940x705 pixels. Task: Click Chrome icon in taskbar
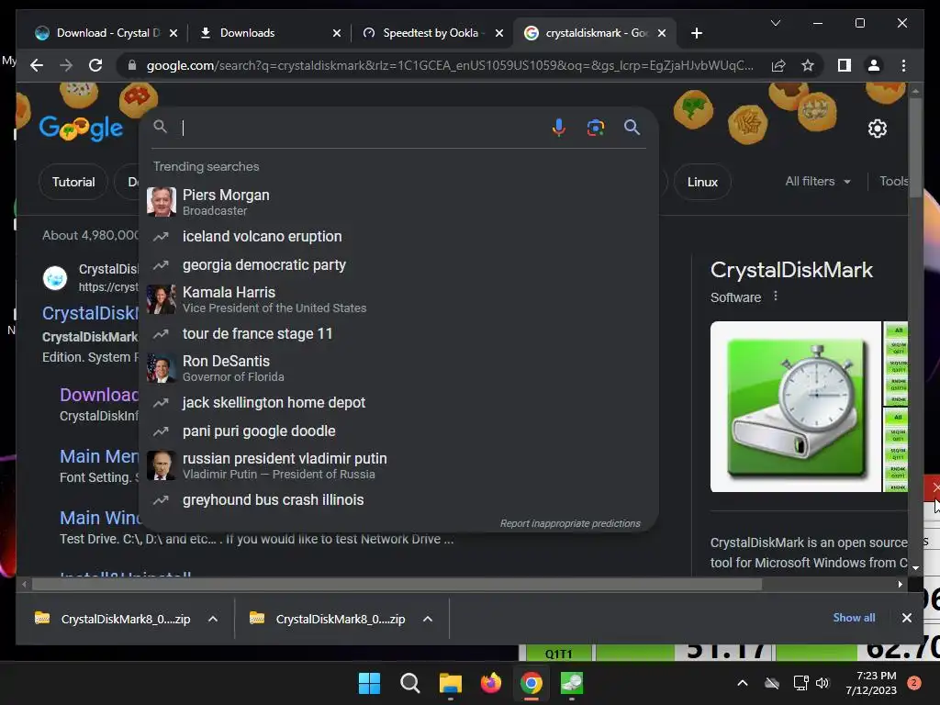point(532,683)
